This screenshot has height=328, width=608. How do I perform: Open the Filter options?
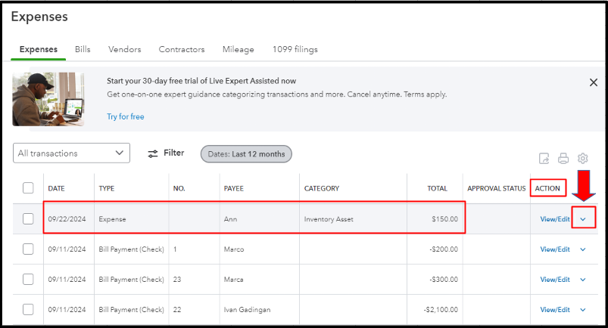166,153
